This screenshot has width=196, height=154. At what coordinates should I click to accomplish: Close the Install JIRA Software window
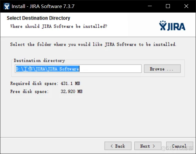click(x=186, y=6)
